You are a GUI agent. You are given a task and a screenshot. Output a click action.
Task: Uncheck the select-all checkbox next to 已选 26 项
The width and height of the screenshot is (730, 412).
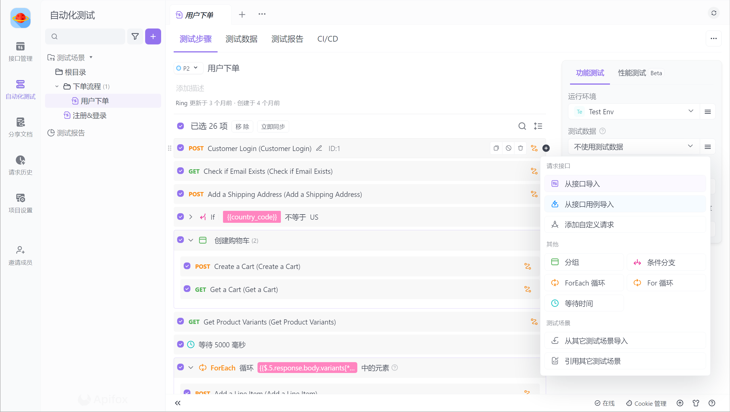[x=181, y=126]
